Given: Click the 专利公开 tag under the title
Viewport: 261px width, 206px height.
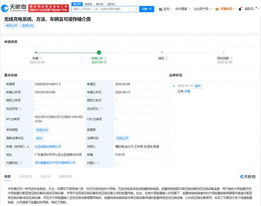Looking at the screenshot, I should [x=11, y=26].
